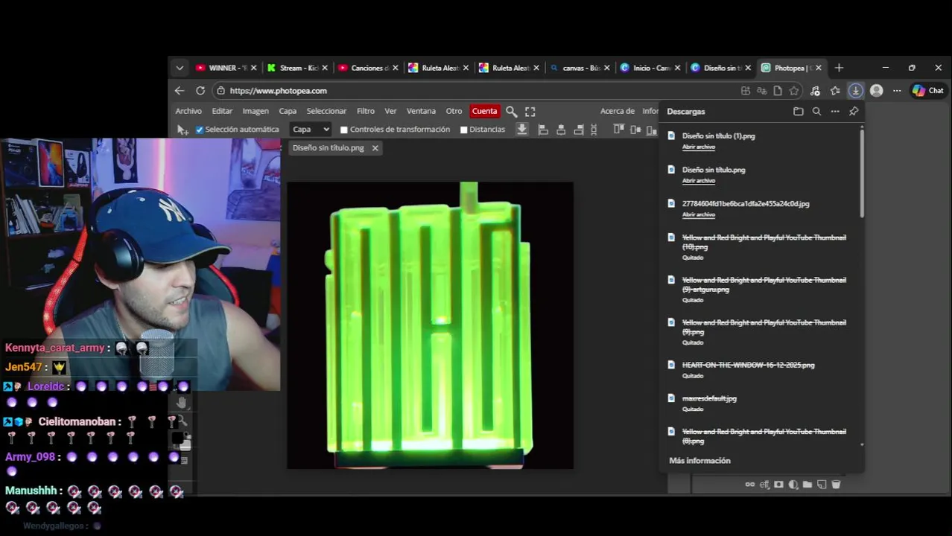The height and width of the screenshot is (536, 952).
Task: Click Acerca de in Photopea menu bar
Action: tap(618, 111)
